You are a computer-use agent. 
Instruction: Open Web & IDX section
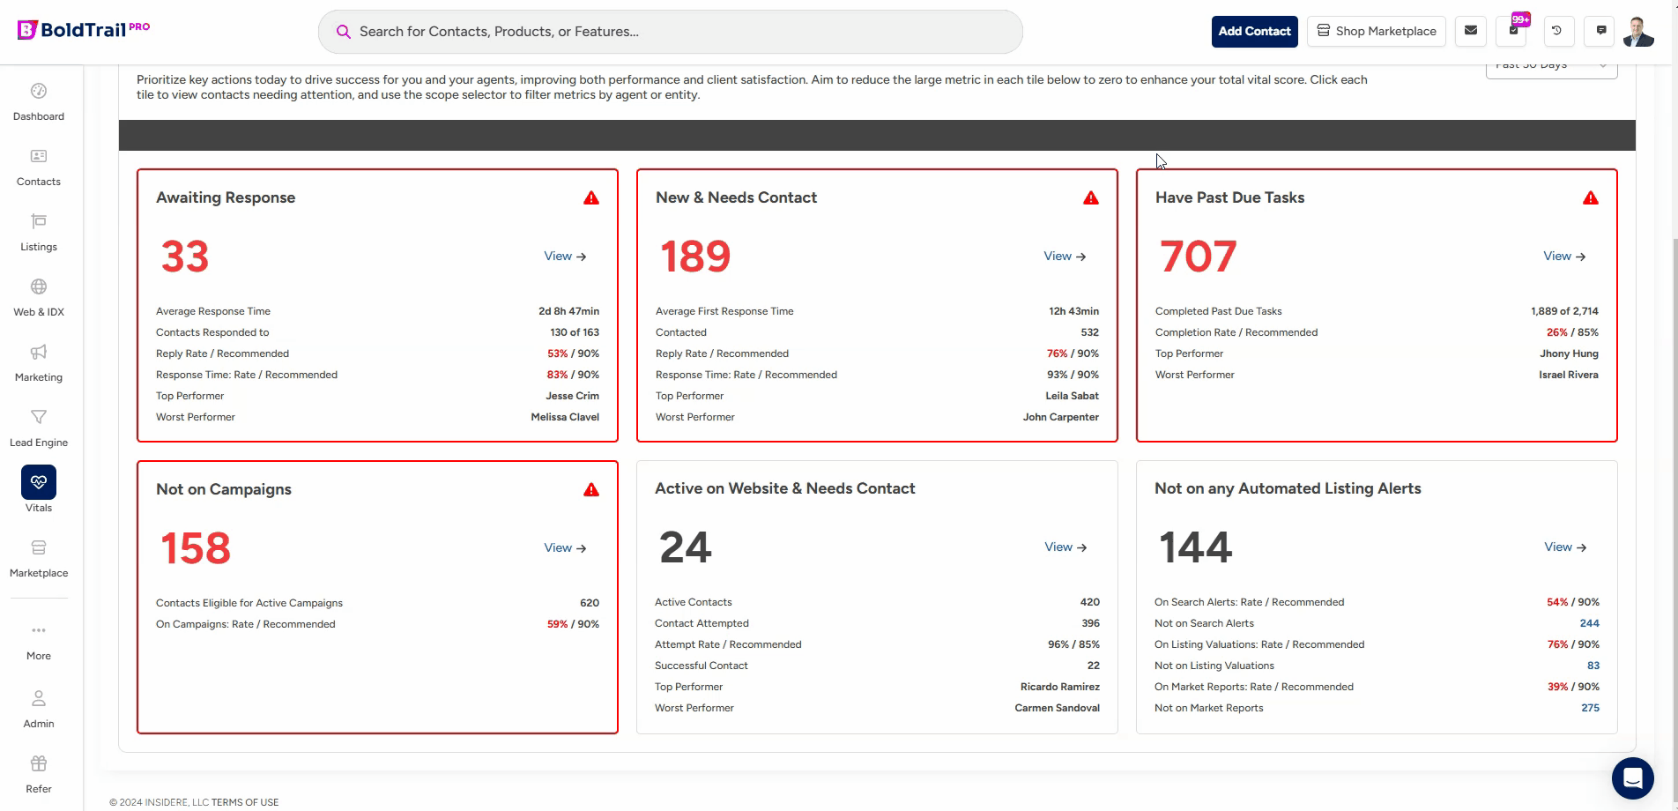click(39, 298)
